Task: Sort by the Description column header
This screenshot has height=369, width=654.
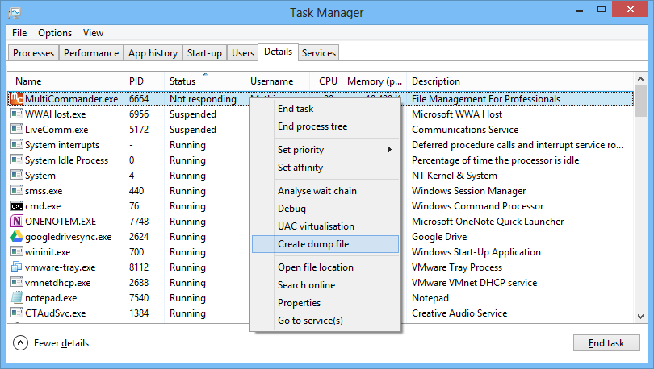Action: (520, 81)
